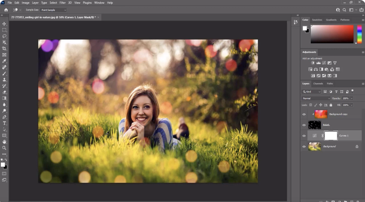Switch to the Channels tab

(318, 84)
